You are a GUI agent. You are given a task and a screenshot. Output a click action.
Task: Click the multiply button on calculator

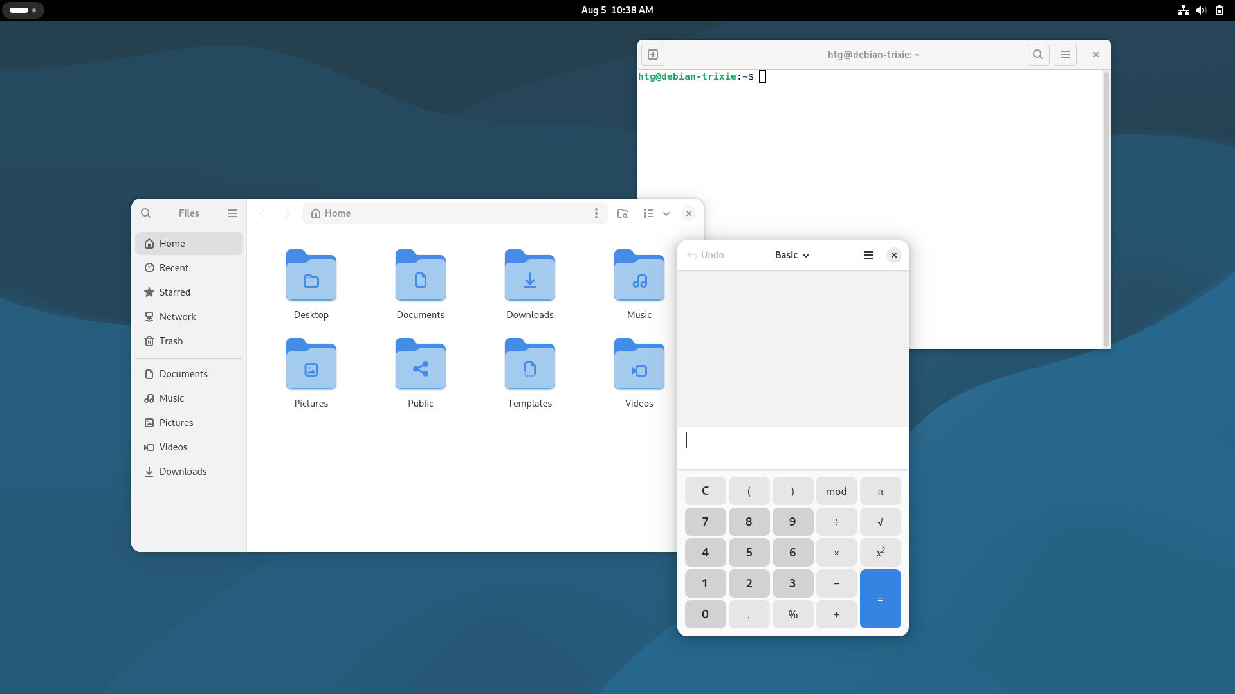[836, 553]
